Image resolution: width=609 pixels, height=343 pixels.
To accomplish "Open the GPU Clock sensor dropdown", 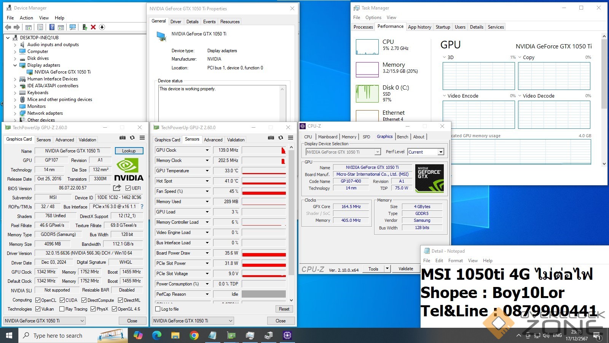I will point(207,150).
